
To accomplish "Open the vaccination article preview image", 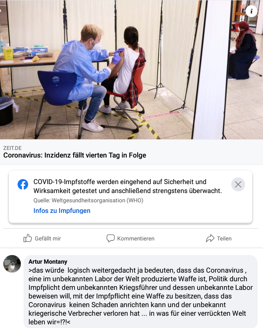I will pos(131,70).
